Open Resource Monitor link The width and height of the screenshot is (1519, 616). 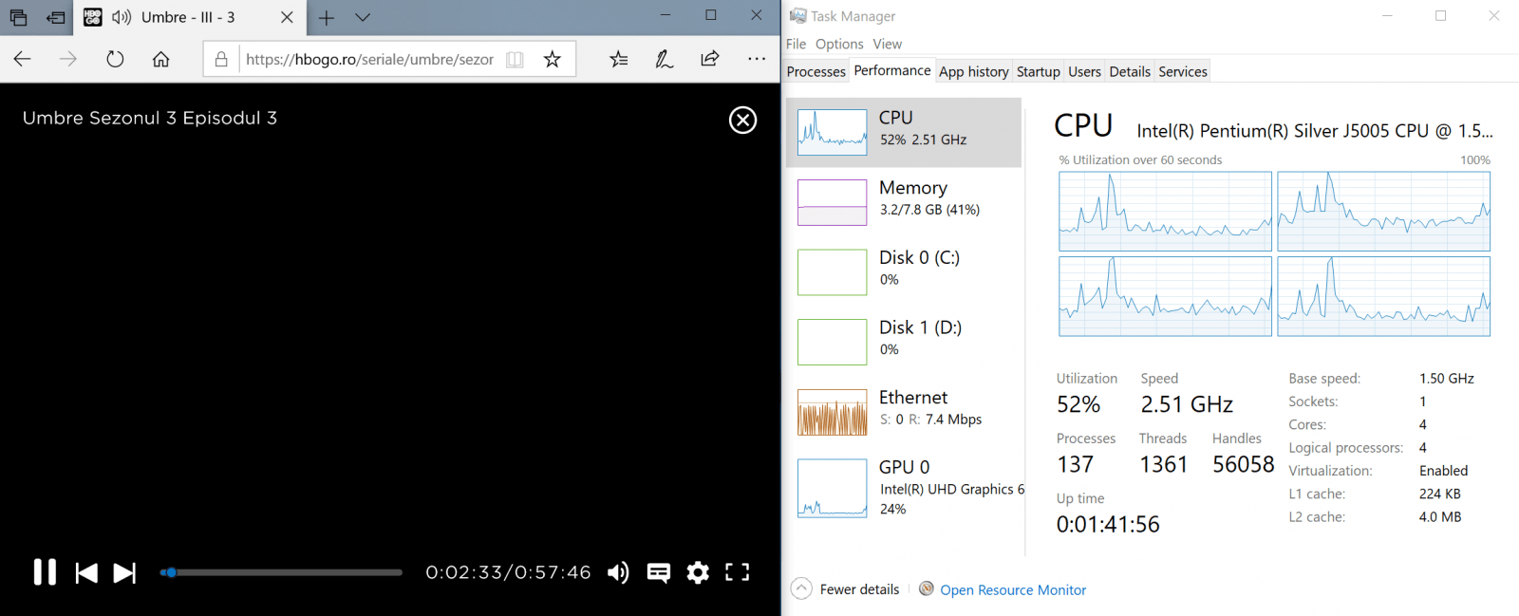[x=1013, y=589]
